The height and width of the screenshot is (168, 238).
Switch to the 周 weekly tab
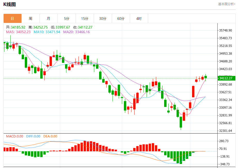[x=30, y=19]
